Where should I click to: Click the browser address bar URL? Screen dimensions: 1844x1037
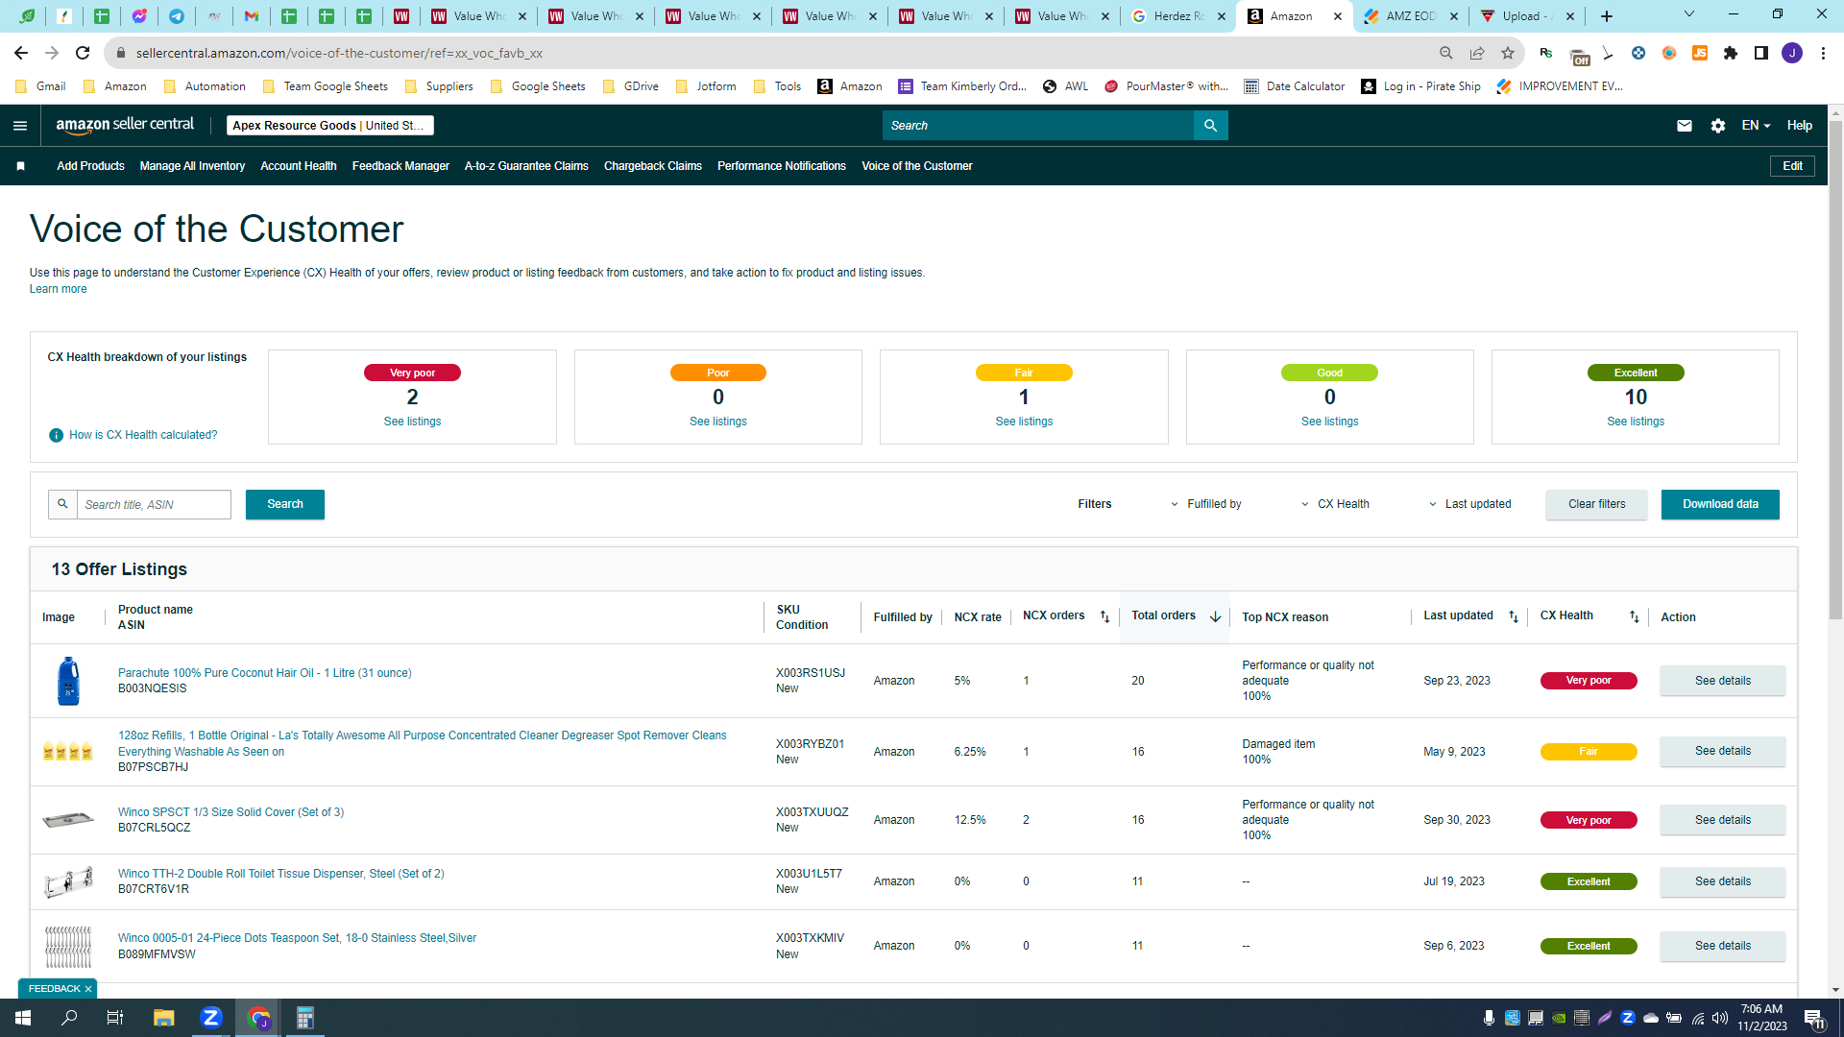tap(339, 53)
